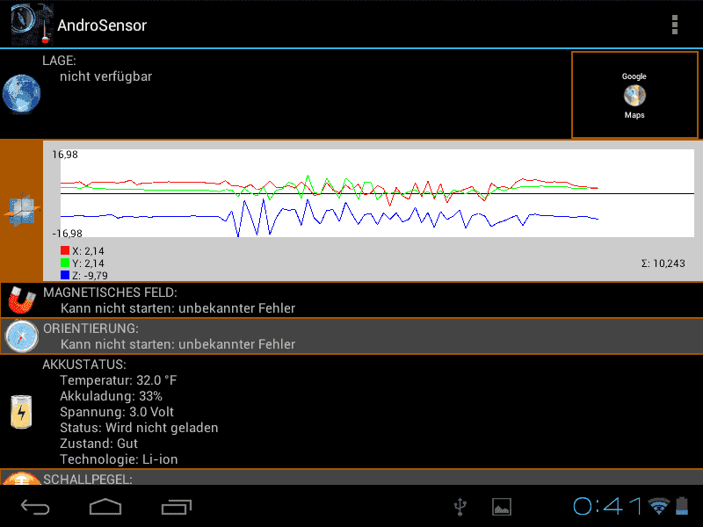Click the USB connection status icon
Viewport: 703px width, 527px height.
pyautogui.click(x=460, y=507)
